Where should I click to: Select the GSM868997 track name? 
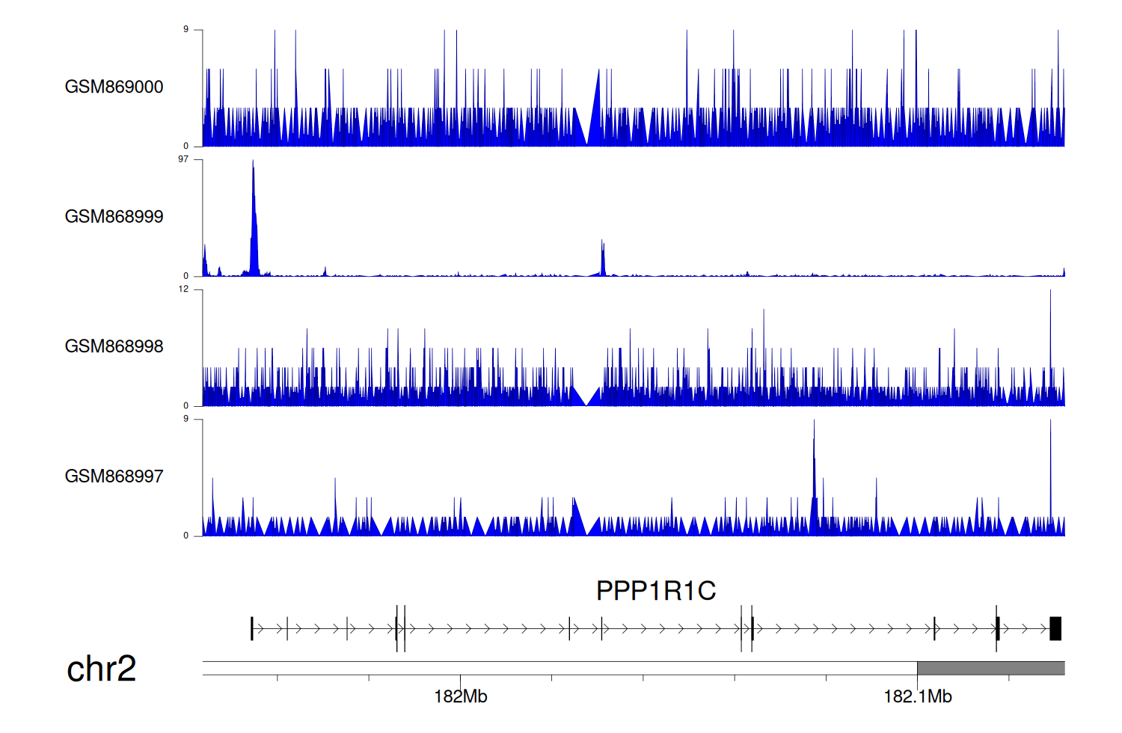coord(114,476)
